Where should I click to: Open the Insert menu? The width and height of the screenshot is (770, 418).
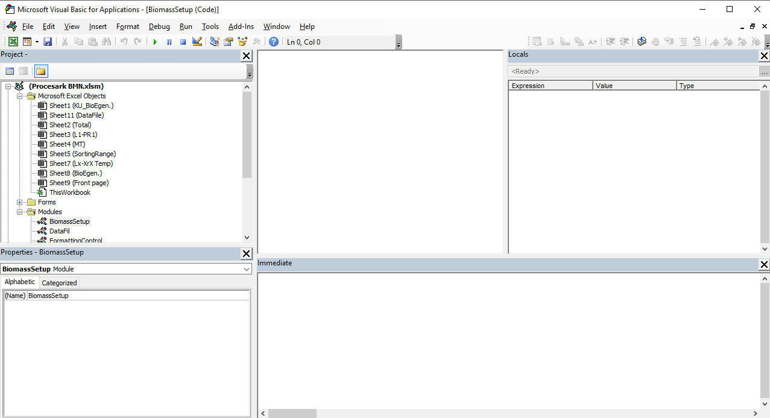(x=98, y=27)
